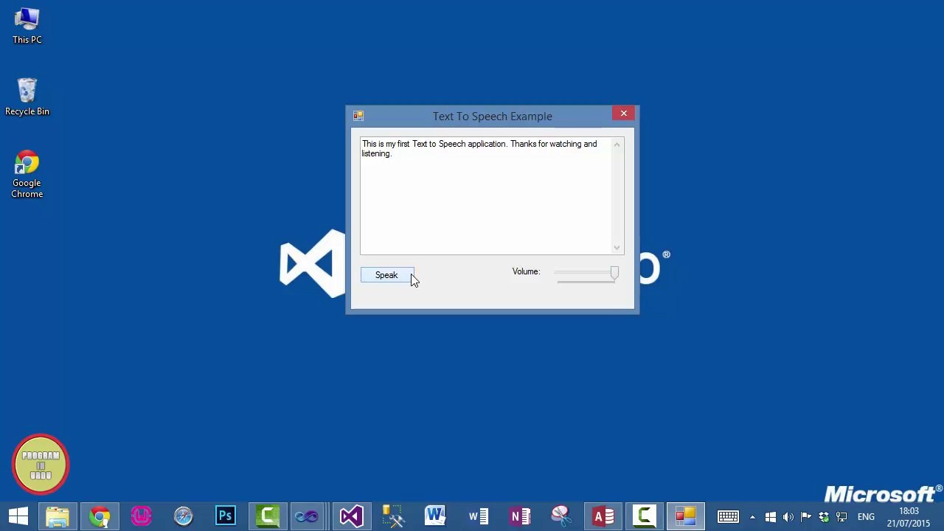
Task: Open Photoshop from the taskbar
Action: point(226,516)
